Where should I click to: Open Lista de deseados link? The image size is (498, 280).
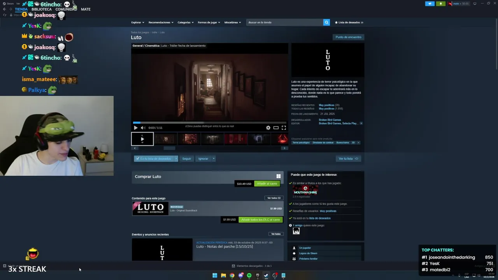[x=349, y=23]
